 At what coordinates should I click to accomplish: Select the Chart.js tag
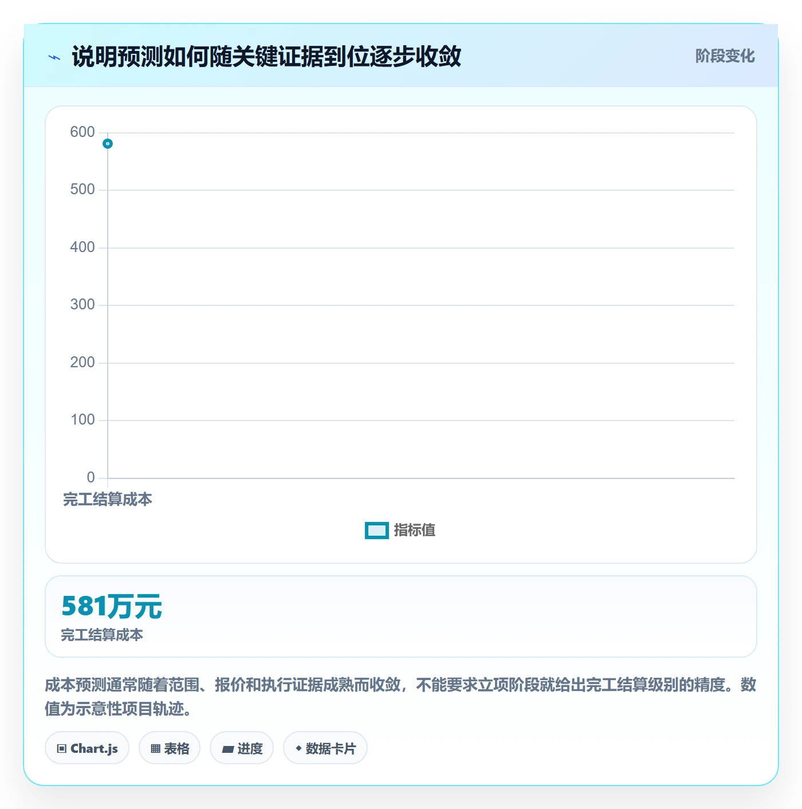point(87,748)
